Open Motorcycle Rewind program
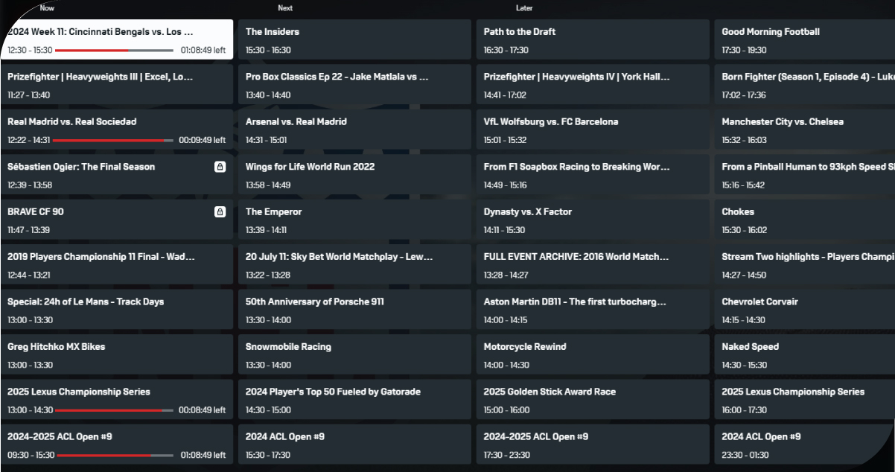Screen dimensions: 895x472 592,354
